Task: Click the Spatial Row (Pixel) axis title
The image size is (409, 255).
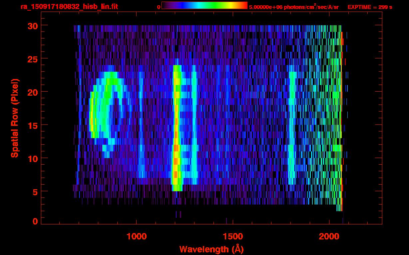Action: [14, 118]
